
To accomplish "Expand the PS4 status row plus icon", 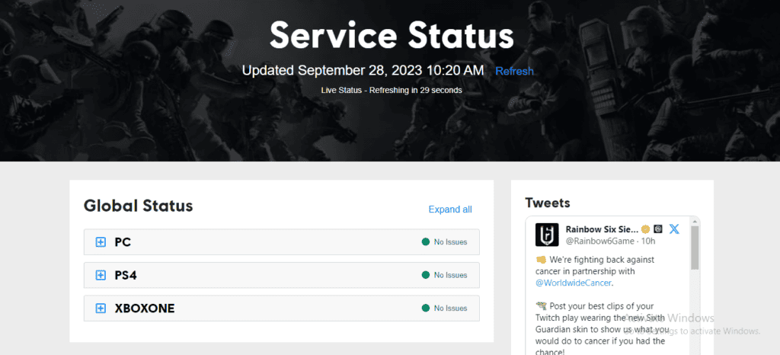I will [x=101, y=275].
